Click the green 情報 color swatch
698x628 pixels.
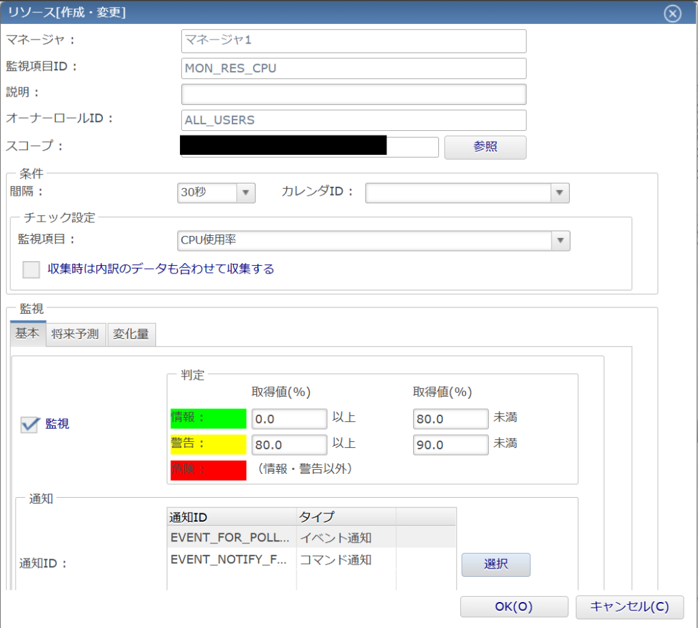pyautogui.click(x=208, y=418)
